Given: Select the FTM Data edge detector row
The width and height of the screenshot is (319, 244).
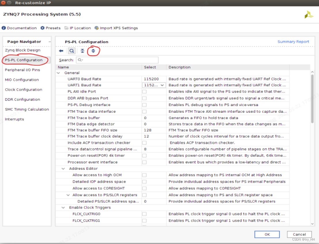Looking at the screenshot, I should click(x=173, y=124).
